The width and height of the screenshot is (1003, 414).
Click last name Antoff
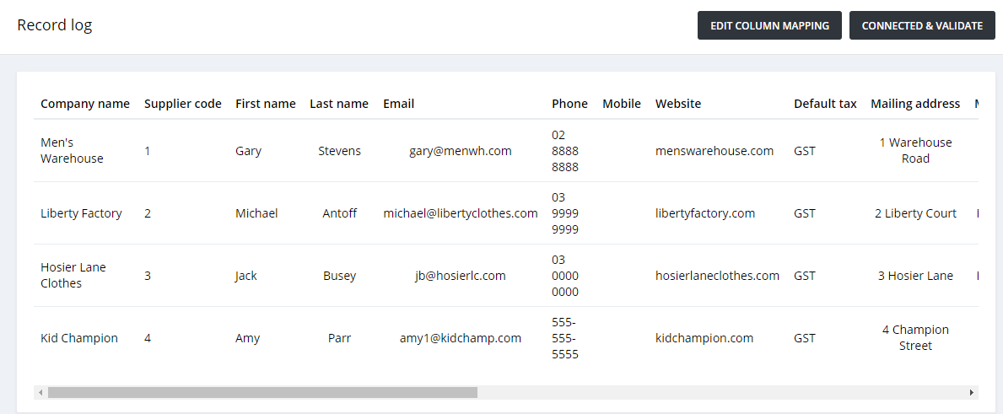coord(340,213)
